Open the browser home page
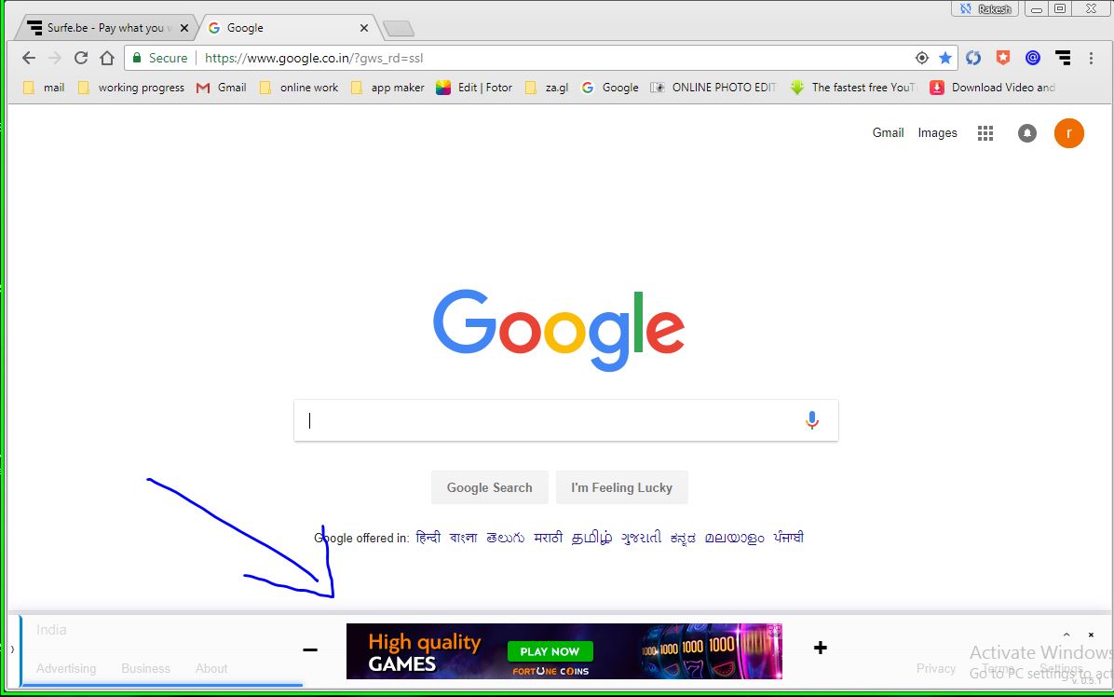The image size is (1114, 697). point(107,59)
